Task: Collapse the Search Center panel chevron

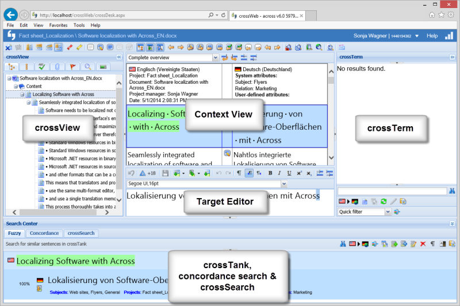Action: point(452,224)
